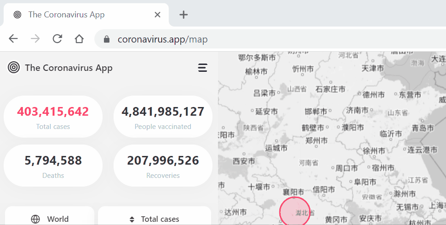
Task: Select the People vaccinated stat card
Action: (x=163, y=117)
